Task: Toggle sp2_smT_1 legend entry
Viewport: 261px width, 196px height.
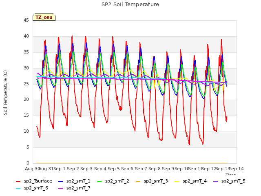Action: (x=74, y=181)
